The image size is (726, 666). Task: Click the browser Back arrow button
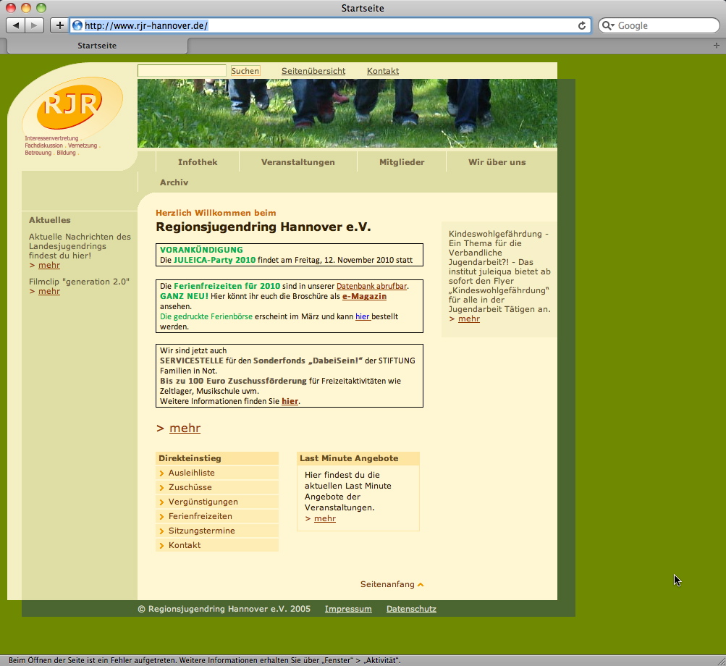(x=16, y=25)
